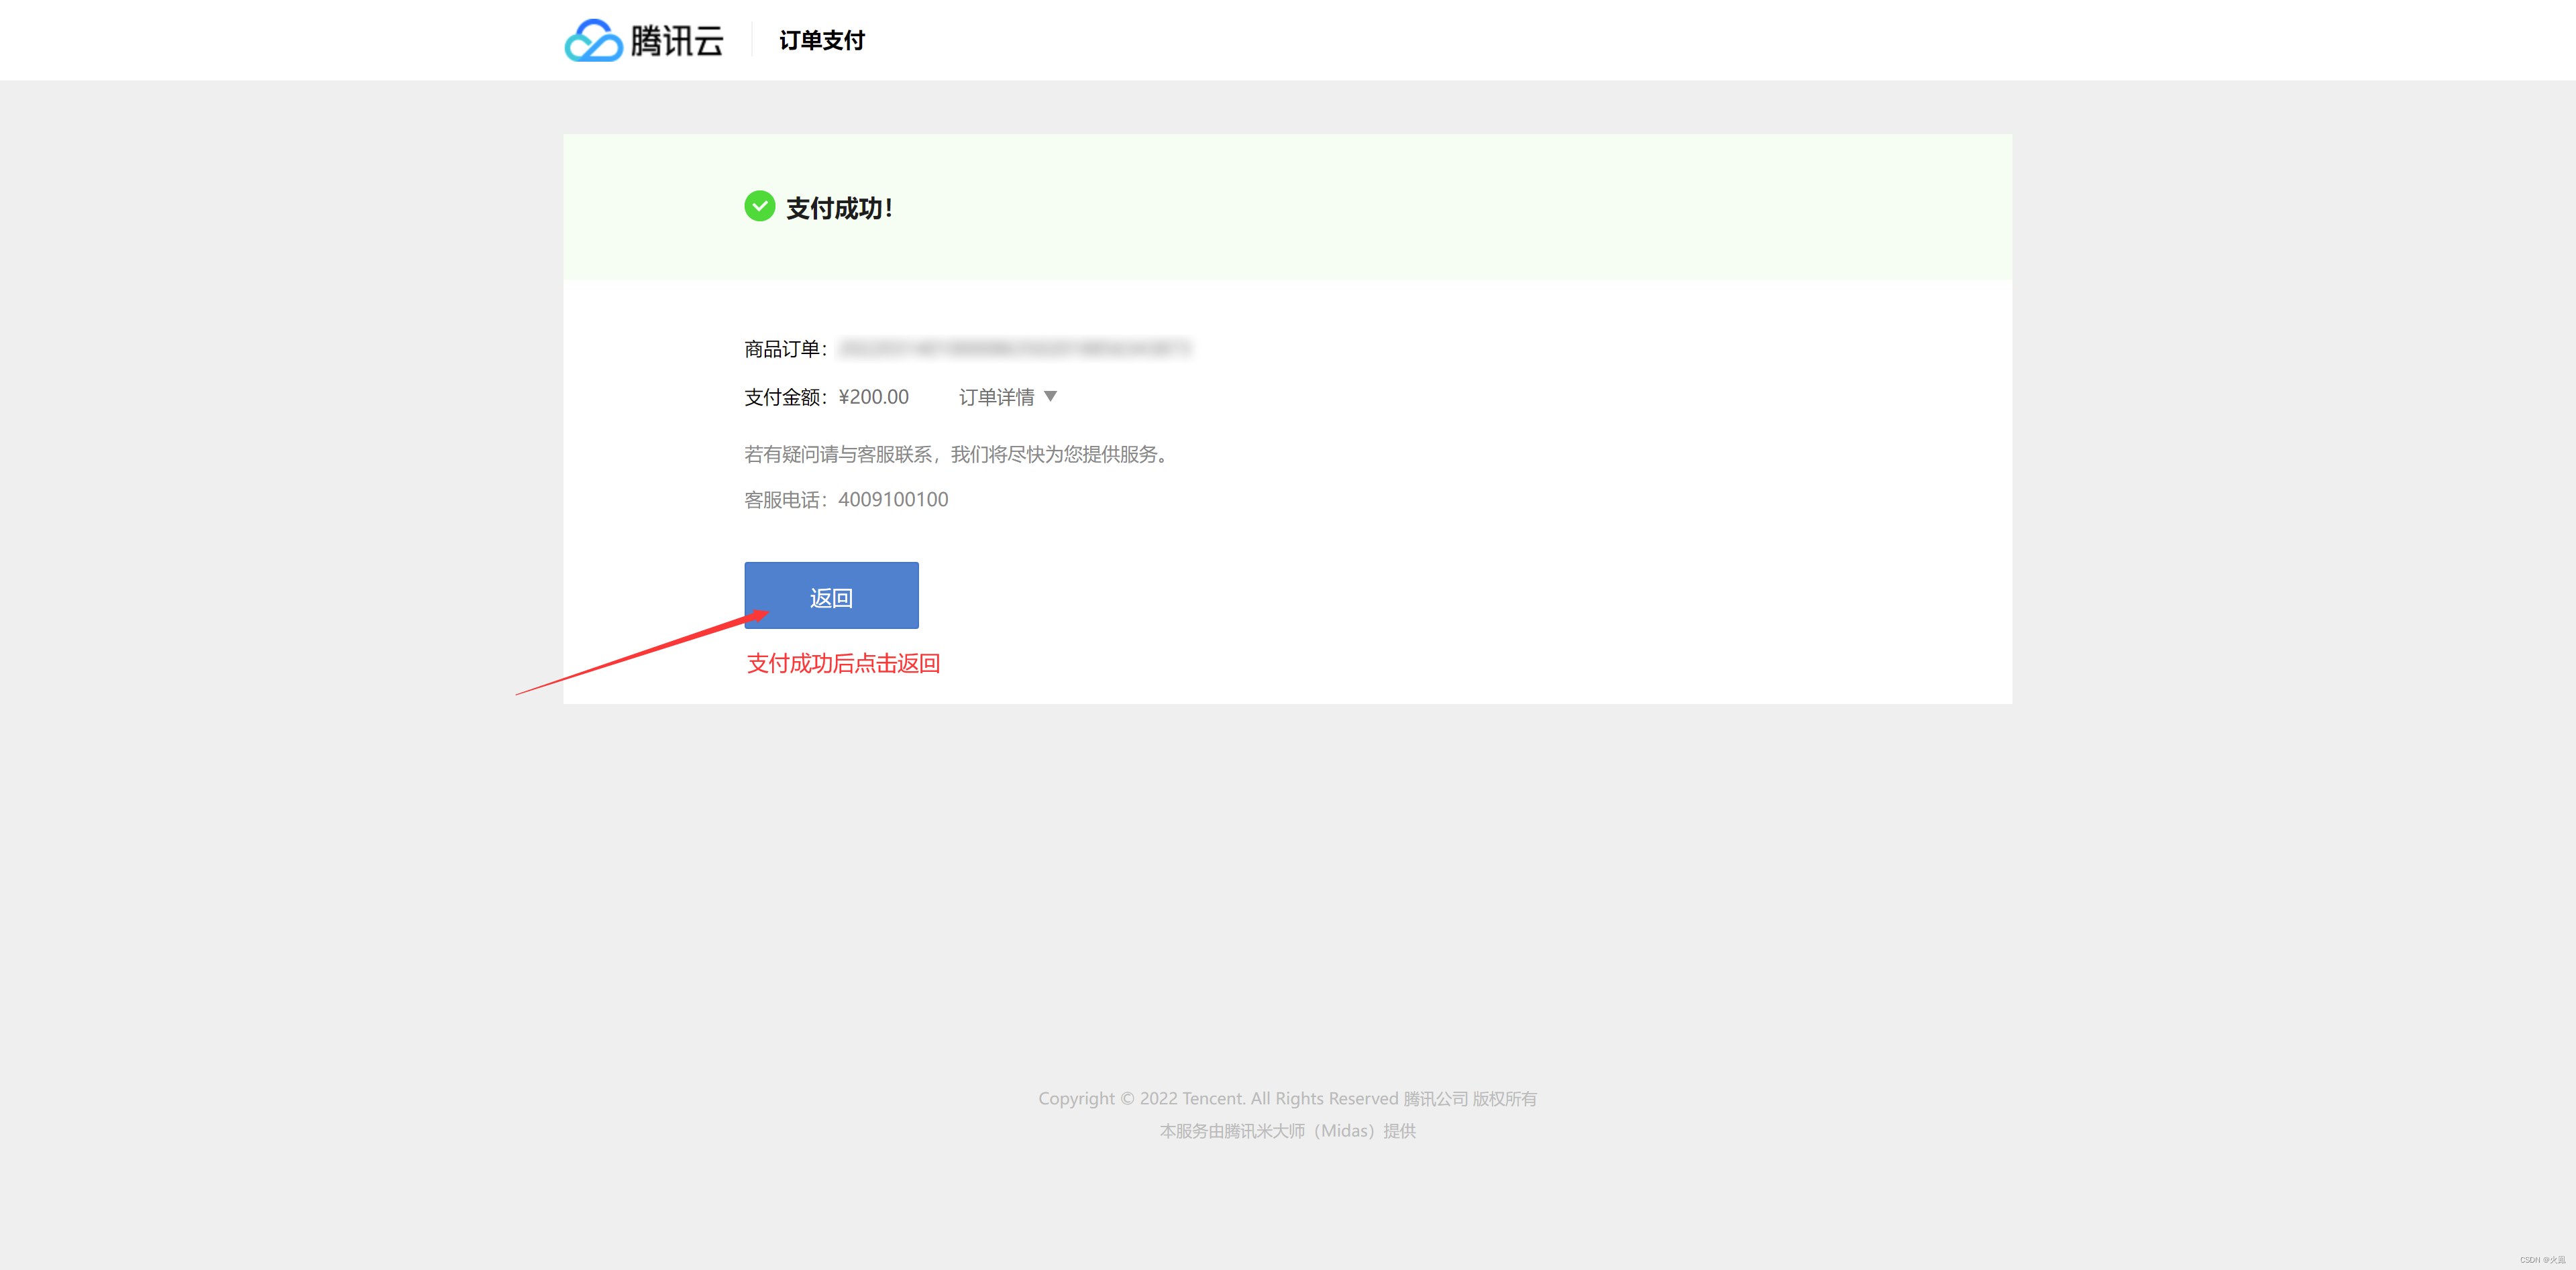The width and height of the screenshot is (2576, 1270).
Task: Click the Copyright 2022 Tencent footer text
Action: 1287,1098
